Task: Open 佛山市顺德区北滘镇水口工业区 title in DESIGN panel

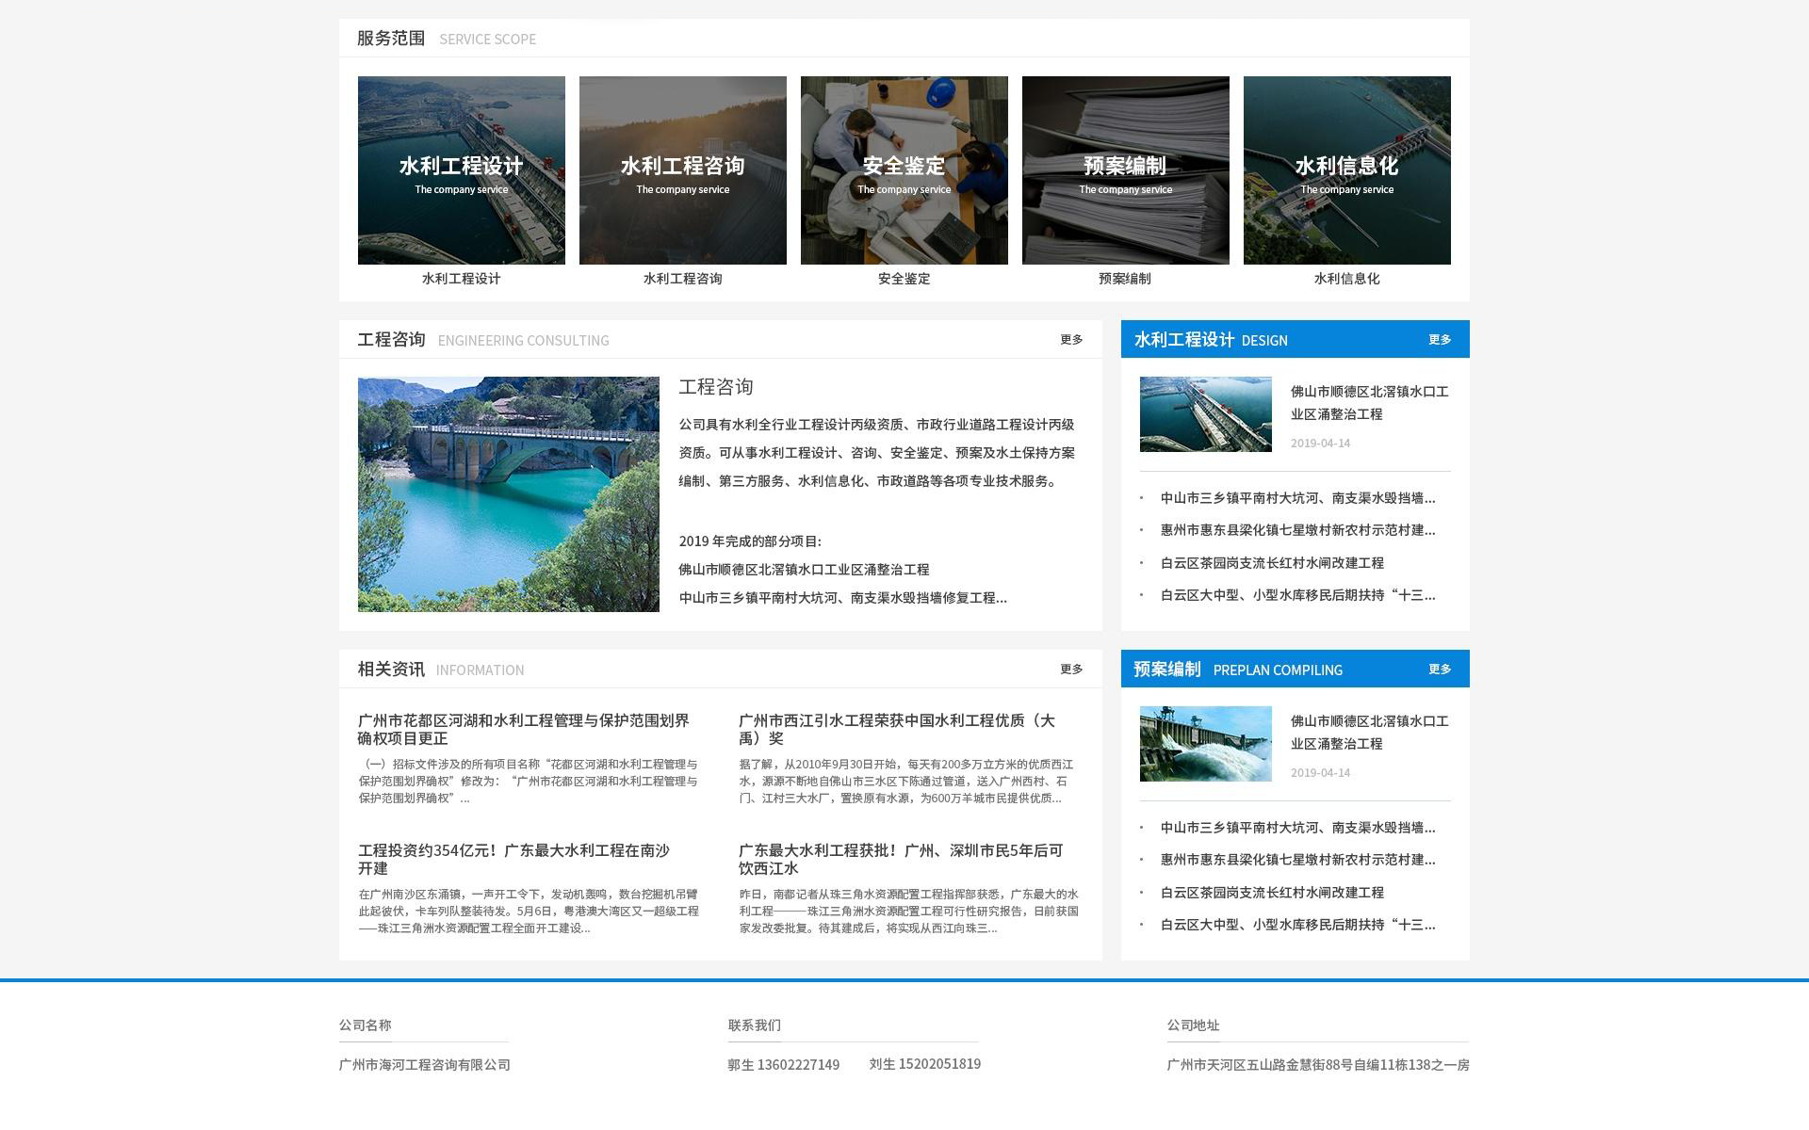Action: click(1369, 402)
